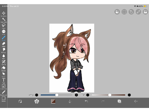Decrease brush thickness with left black button

pyautogui.click(x=37, y=95)
